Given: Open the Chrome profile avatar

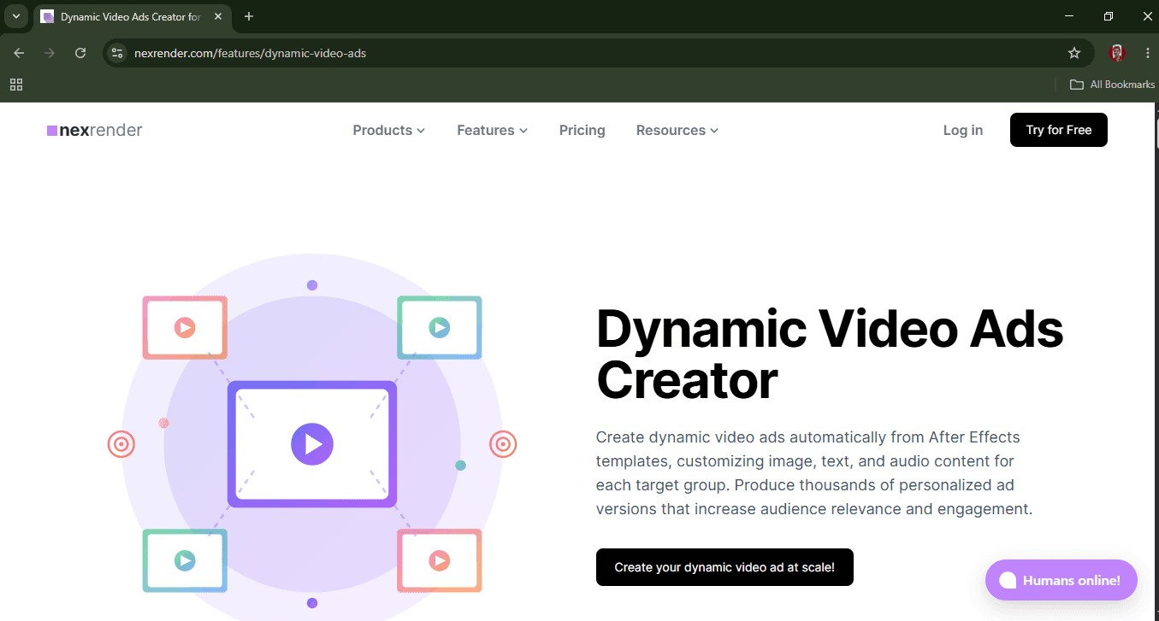Looking at the screenshot, I should tap(1116, 53).
